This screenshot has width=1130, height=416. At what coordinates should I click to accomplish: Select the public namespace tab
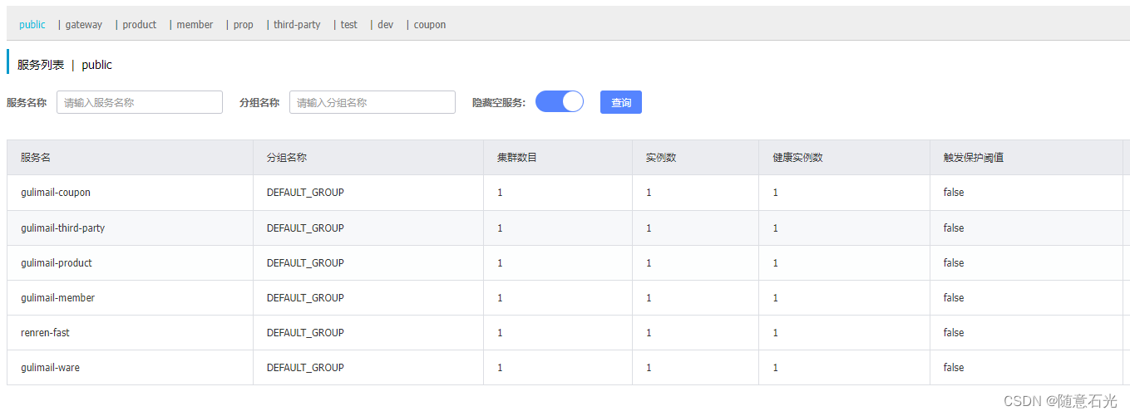[32, 25]
